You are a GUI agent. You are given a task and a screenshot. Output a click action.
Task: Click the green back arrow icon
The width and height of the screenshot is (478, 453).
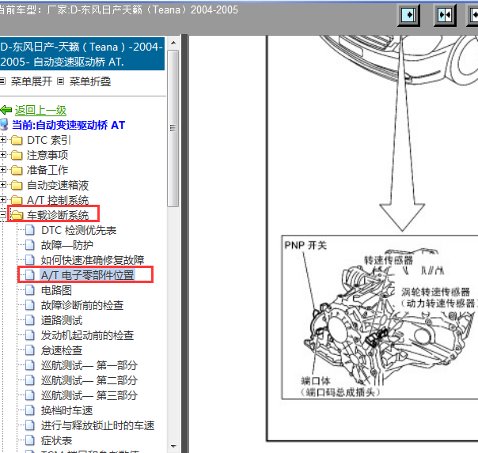(x=6, y=110)
